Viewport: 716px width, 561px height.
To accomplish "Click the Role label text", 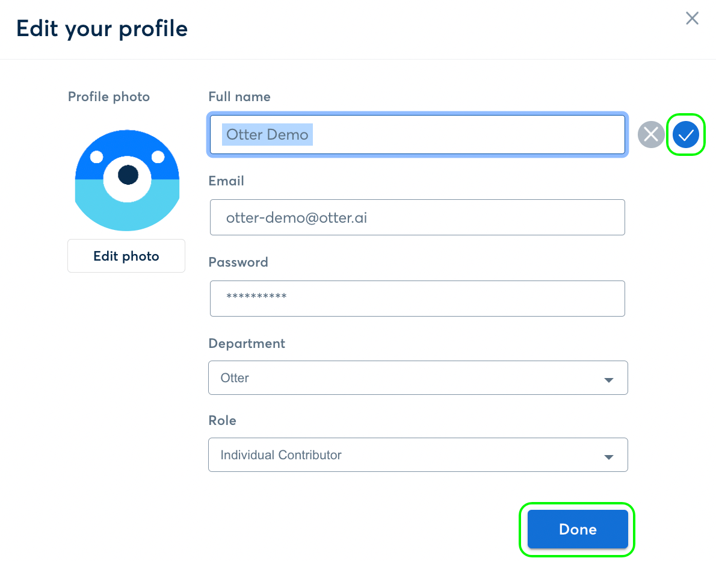I will [x=222, y=421].
